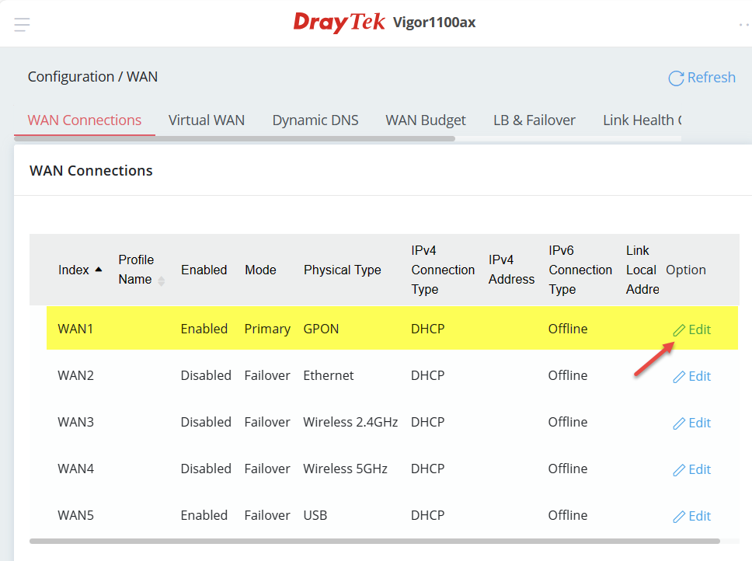
Task: Click the table's bottom horizontal scrollbar
Action: [373, 541]
